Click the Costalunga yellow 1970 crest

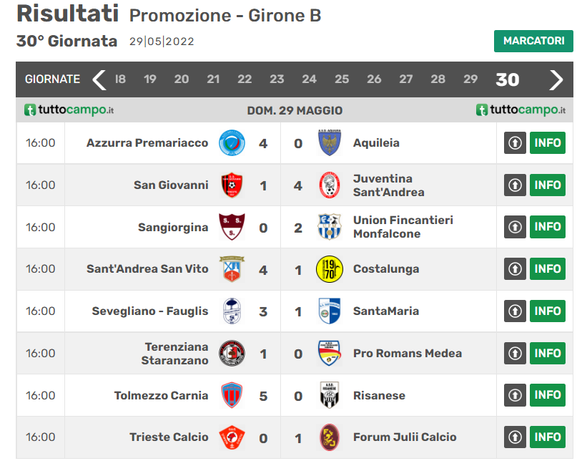[330, 269]
